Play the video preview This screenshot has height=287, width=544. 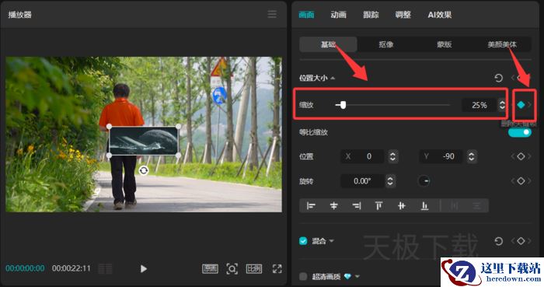pyautogui.click(x=144, y=268)
